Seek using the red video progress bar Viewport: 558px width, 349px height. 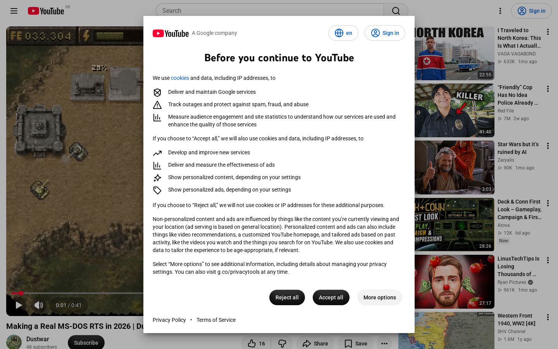77,293
